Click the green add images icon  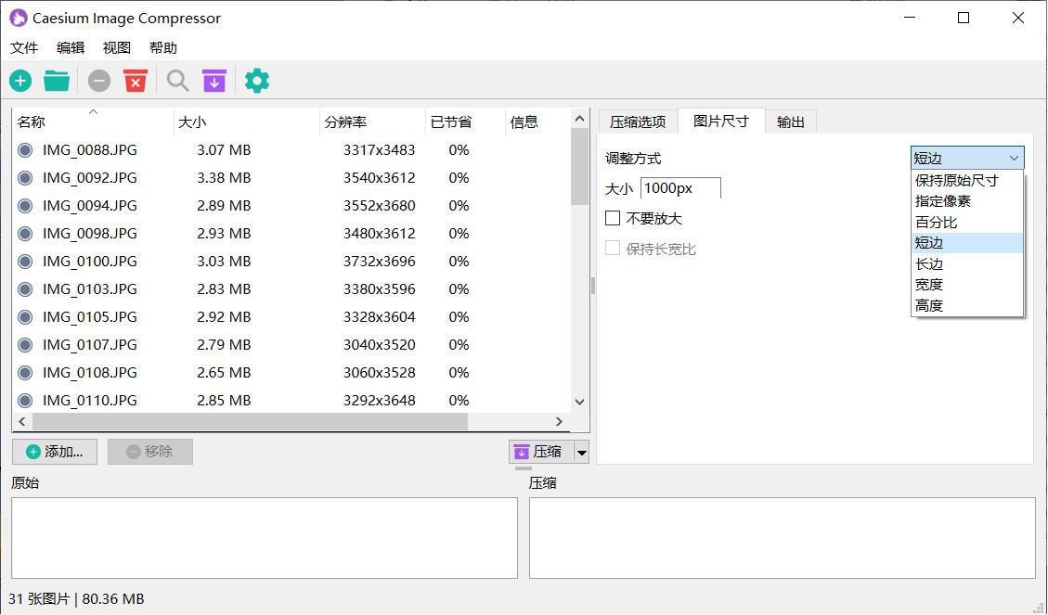(20, 82)
